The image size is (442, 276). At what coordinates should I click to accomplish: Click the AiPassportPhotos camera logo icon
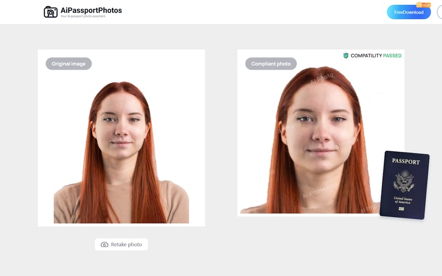50,12
